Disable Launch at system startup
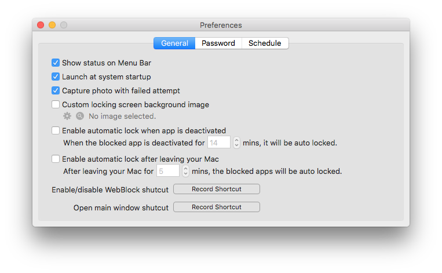Screen dimensions: 442x273 tap(56, 77)
